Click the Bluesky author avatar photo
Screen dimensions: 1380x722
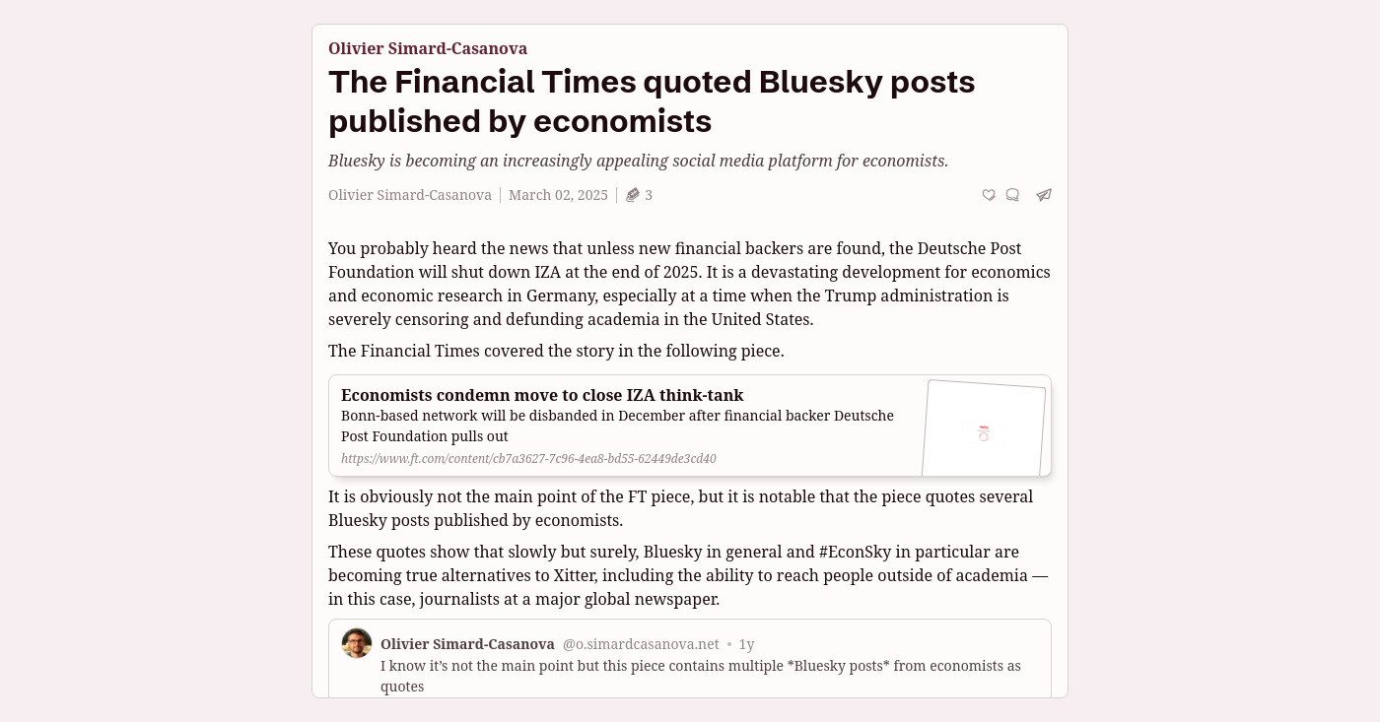pyautogui.click(x=357, y=643)
